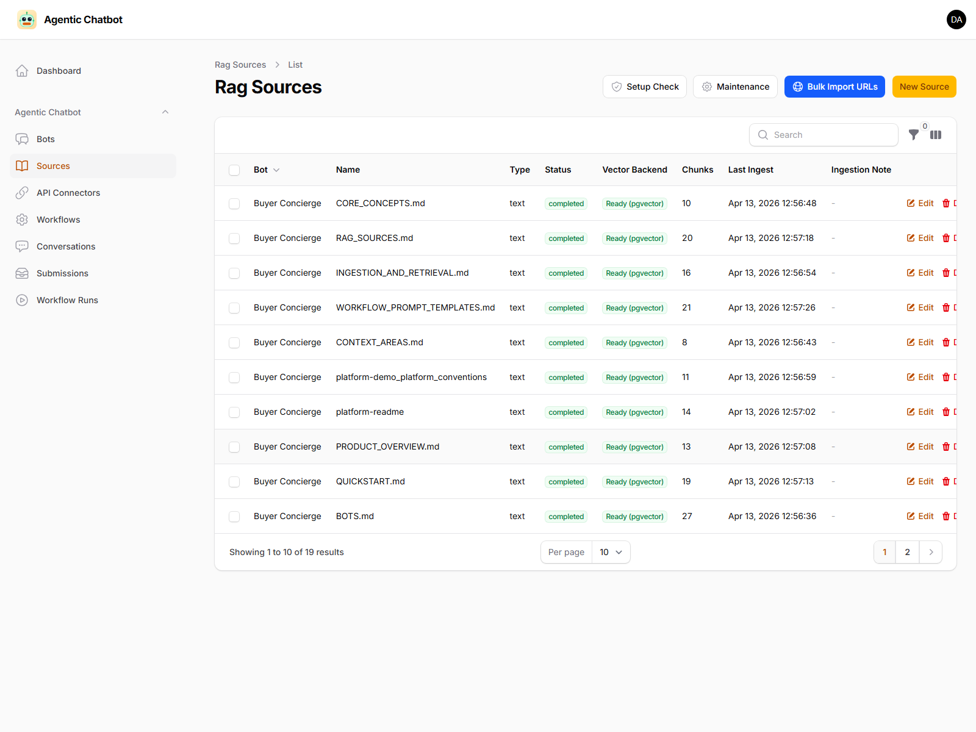The height and width of the screenshot is (732, 976).
Task: Open API Connectors in the sidebar
Action: coord(93,193)
